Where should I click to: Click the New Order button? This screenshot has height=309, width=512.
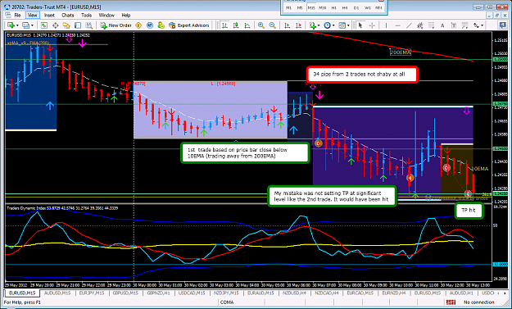[116, 25]
